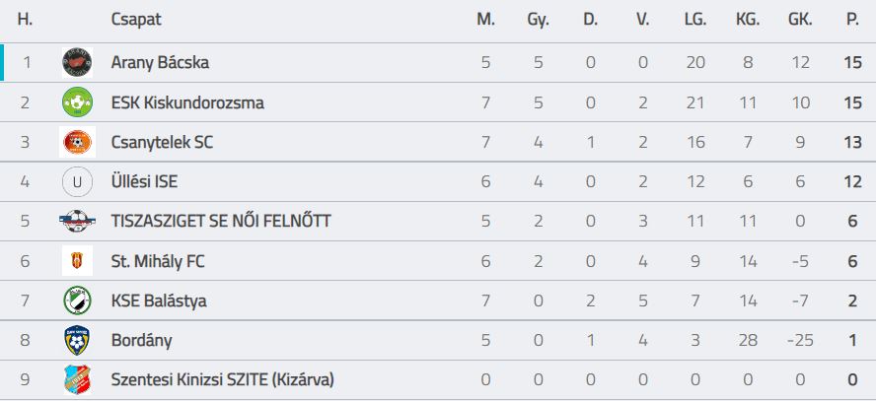
Task: Select the Bordány blue-yellow shield logo
Action: pos(77,340)
